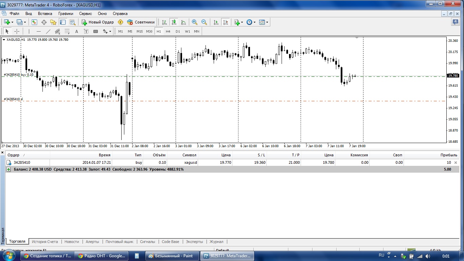Viewport: 464px width, 261px height.
Task: Enable candlestick chart mode
Action: pos(174,22)
